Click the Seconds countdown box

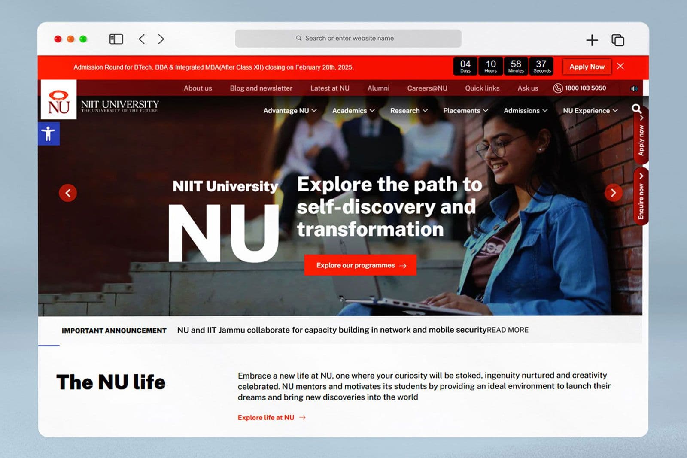click(x=541, y=66)
